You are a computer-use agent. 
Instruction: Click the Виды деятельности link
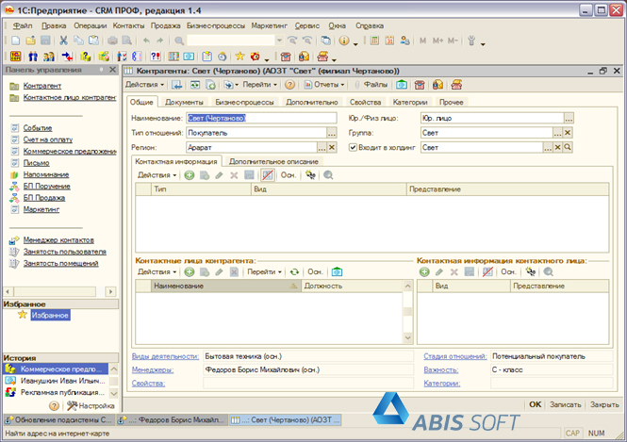click(165, 356)
